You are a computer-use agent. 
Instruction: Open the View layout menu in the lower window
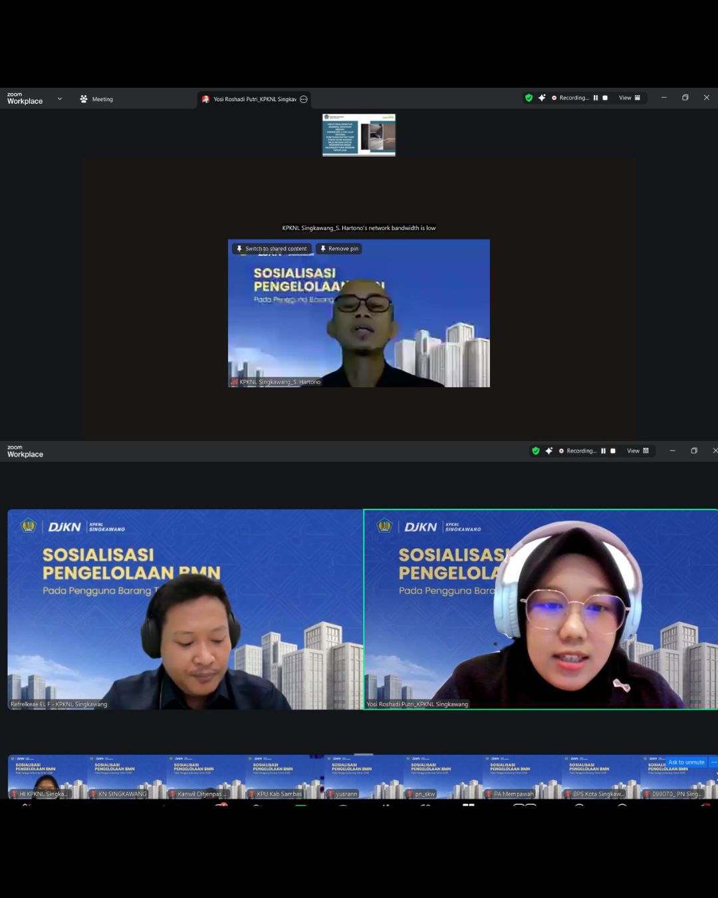[x=638, y=451]
